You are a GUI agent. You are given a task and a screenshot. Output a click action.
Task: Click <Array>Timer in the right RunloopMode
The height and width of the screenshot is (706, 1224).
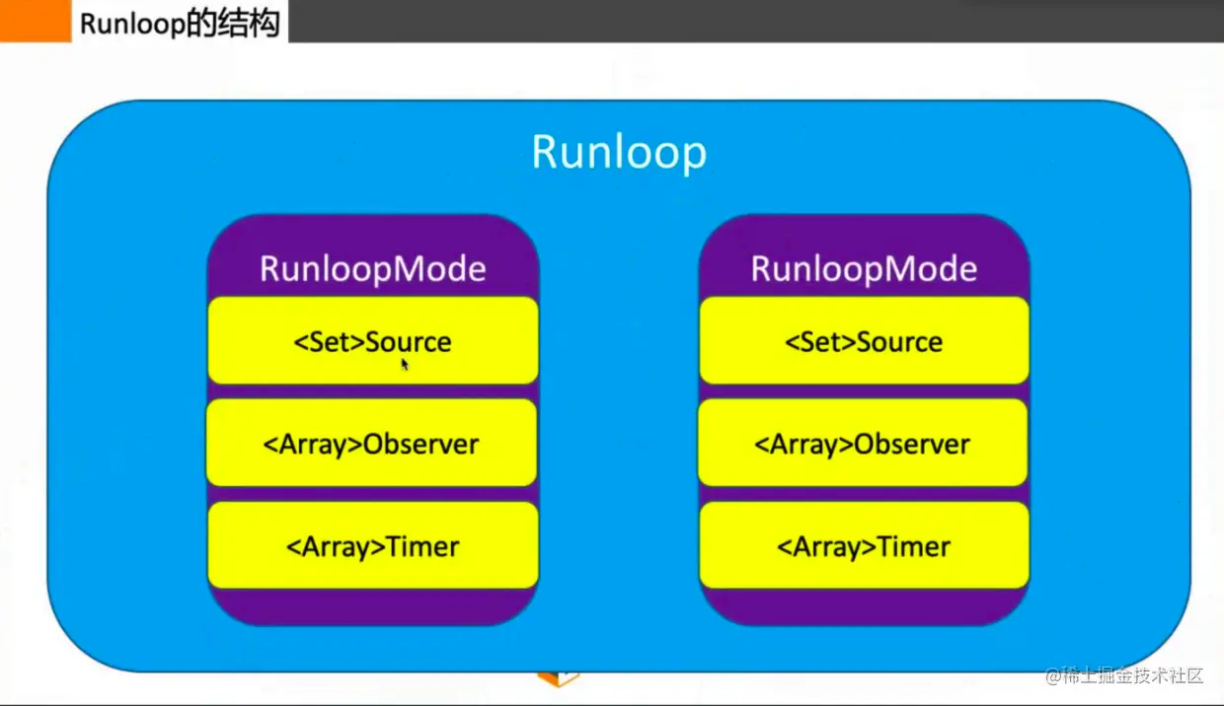(864, 545)
